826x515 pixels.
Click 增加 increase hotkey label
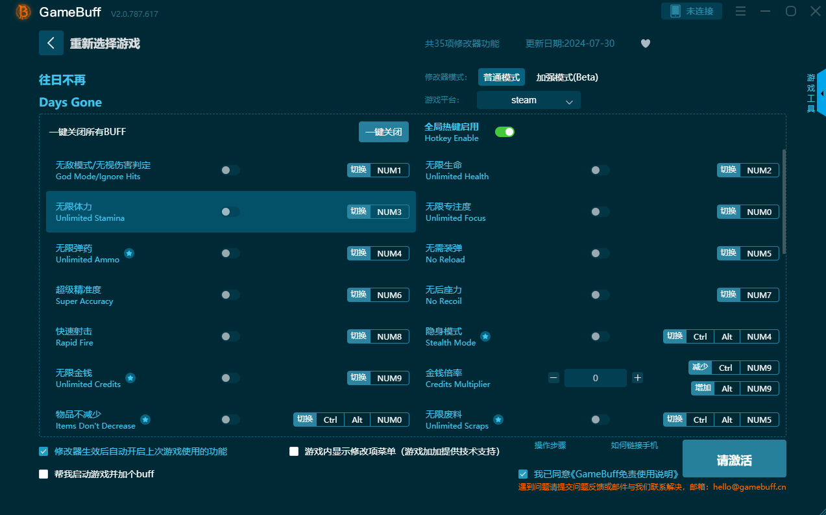[x=703, y=388]
